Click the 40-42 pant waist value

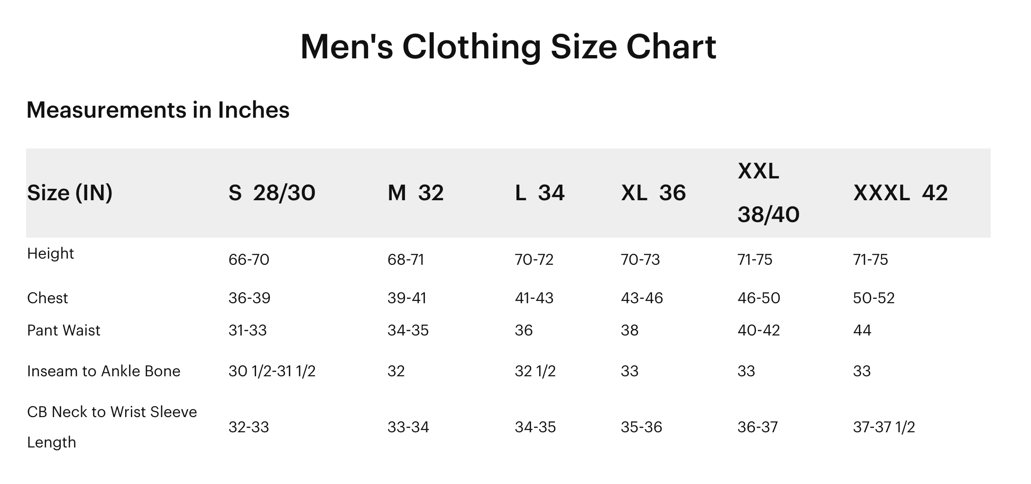(x=758, y=330)
